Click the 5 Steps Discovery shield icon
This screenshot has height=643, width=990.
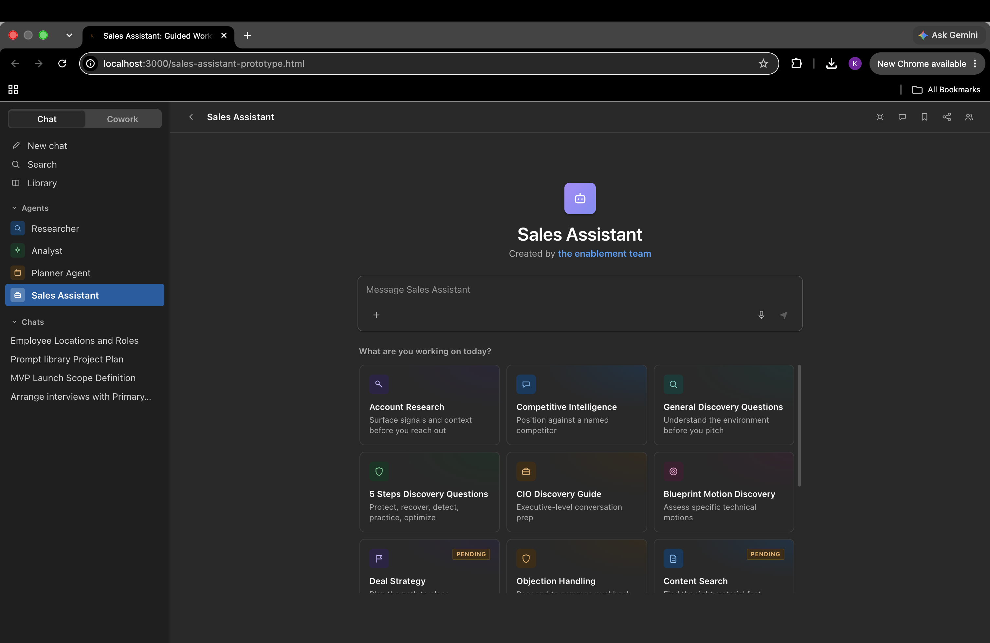tap(379, 472)
